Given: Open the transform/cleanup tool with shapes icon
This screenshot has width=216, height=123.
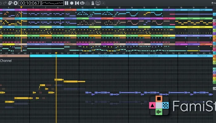Looking at the screenshot, I should pyautogui.click(x=10, y=3).
